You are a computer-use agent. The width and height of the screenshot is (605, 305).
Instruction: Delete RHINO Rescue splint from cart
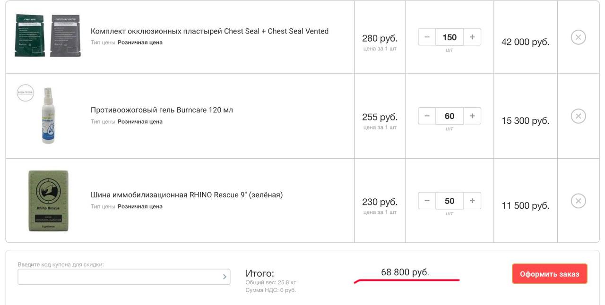pos(578,201)
